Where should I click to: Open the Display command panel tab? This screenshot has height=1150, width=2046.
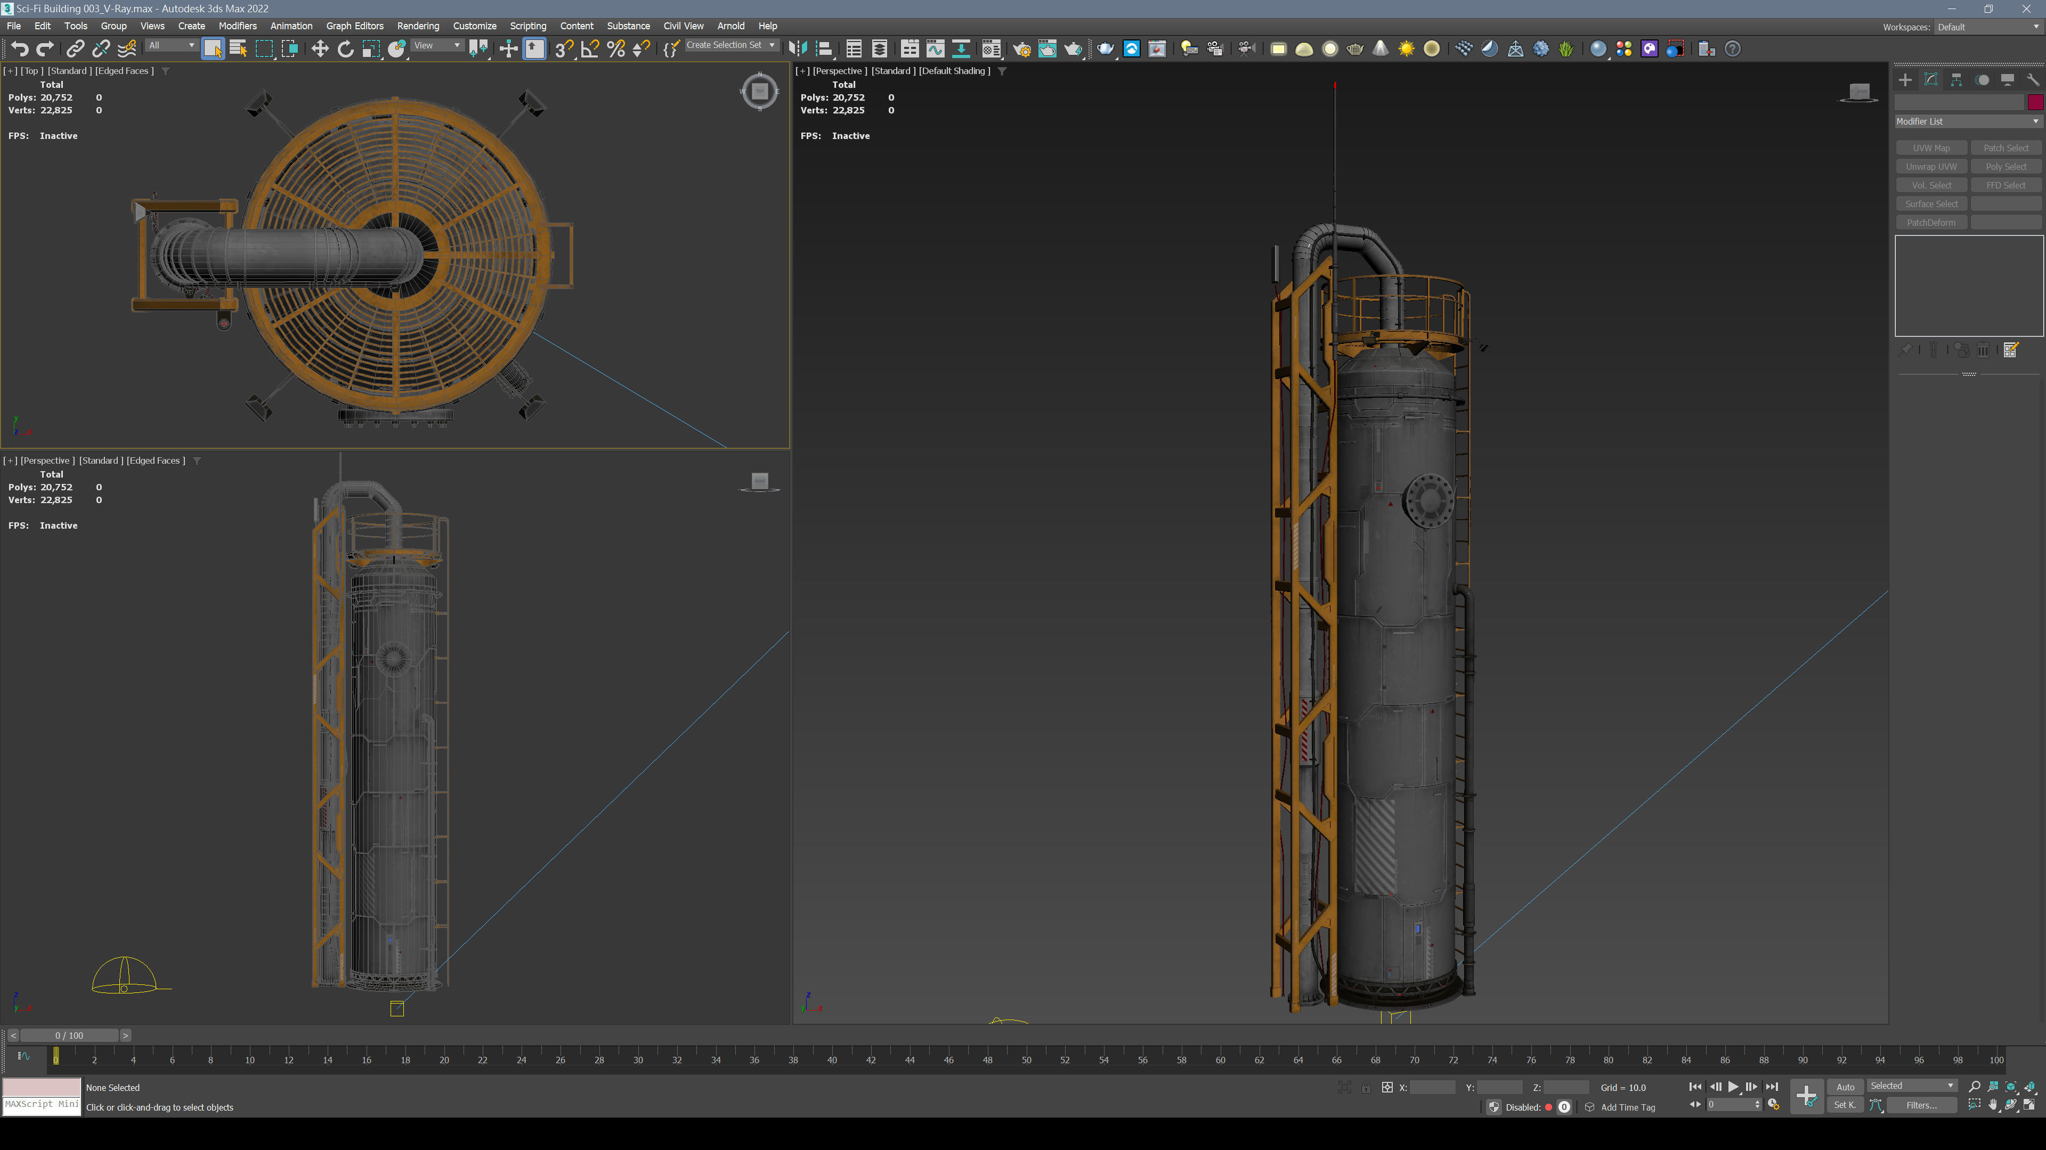tap(2008, 79)
